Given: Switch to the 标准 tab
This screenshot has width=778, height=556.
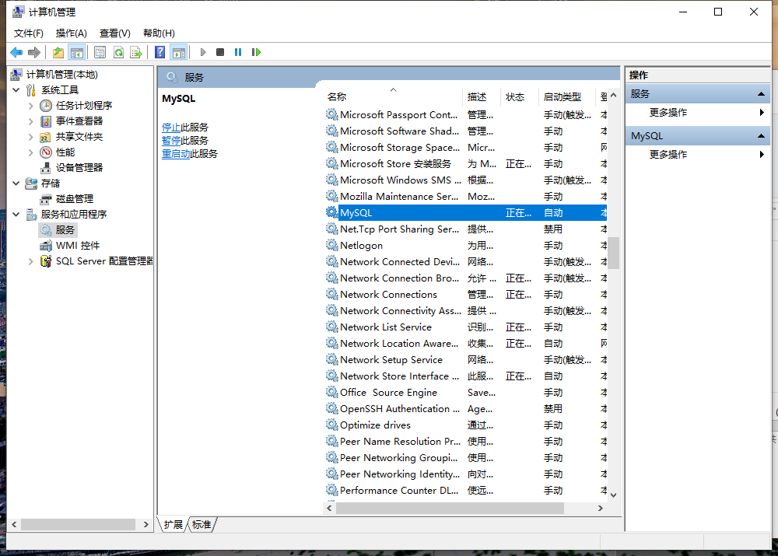Looking at the screenshot, I should tap(201, 525).
